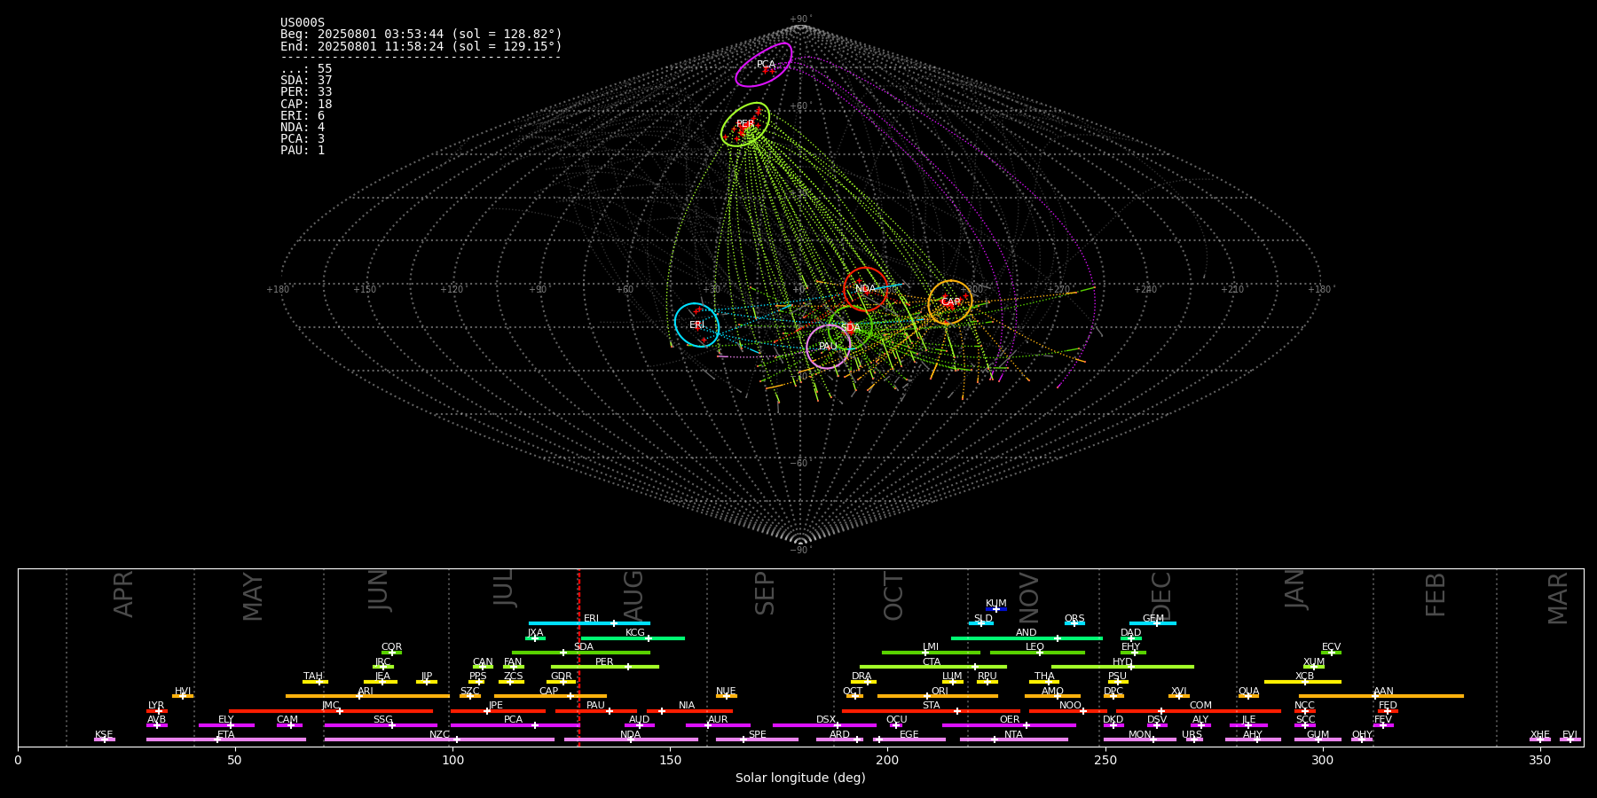Click legend entry "PCA: 3"
This screenshot has width=1597, height=798.
point(303,139)
